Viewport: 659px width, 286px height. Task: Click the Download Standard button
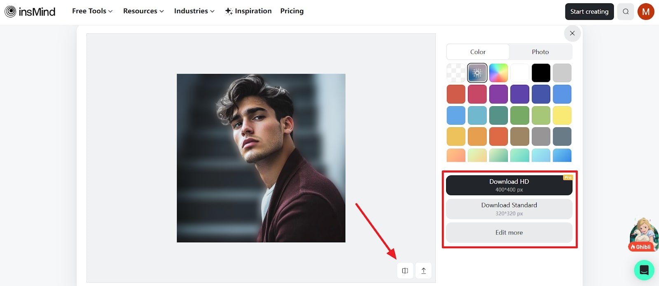pyautogui.click(x=509, y=209)
